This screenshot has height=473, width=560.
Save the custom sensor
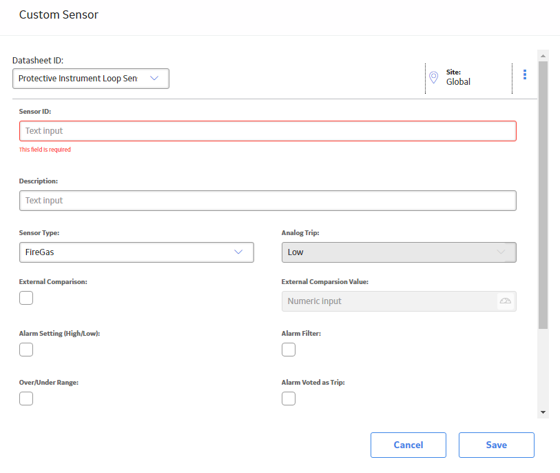pyautogui.click(x=497, y=445)
